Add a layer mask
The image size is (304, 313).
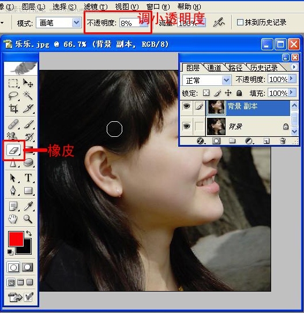(x=216, y=141)
